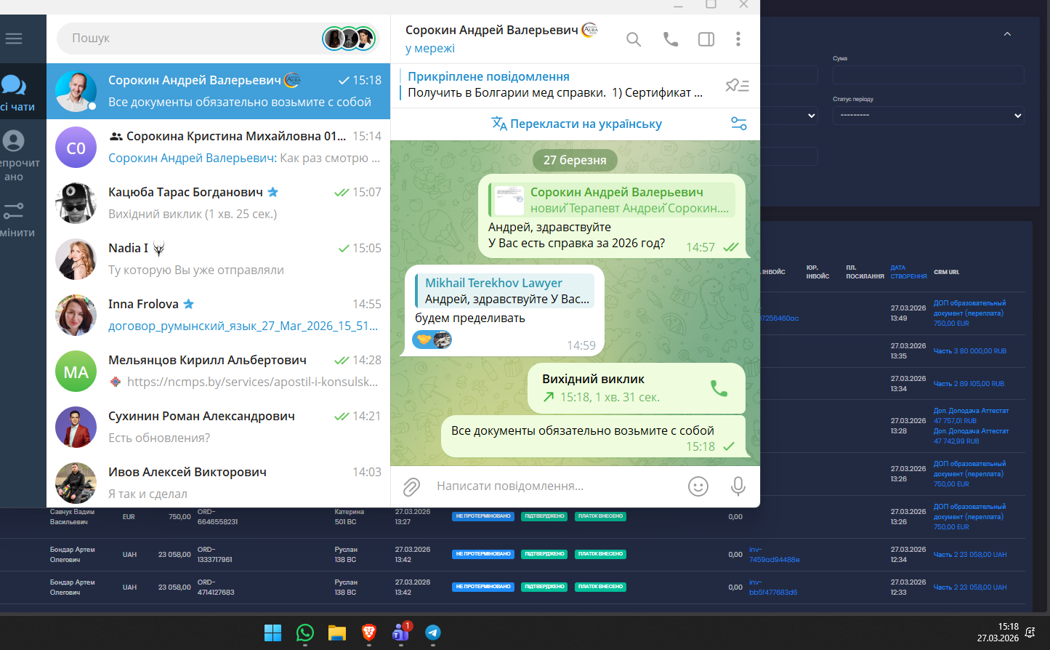1050x650 pixels.
Task: Open the Прикріплене повідомлення pinned message
Action: tap(555, 85)
